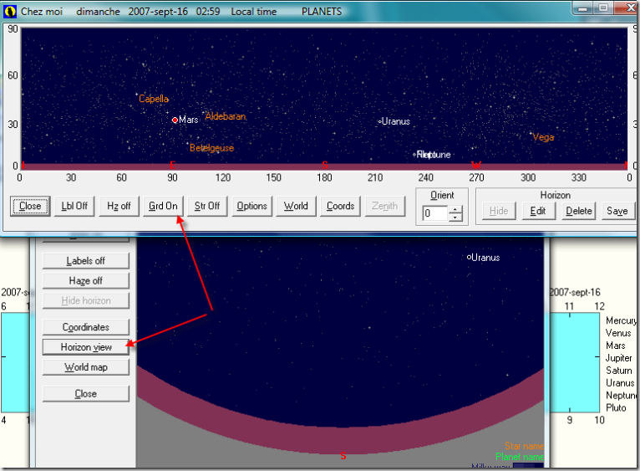Viewport: 640px width, 471px height.
Task: Click the Vega star label
Action: tap(543, 137)
